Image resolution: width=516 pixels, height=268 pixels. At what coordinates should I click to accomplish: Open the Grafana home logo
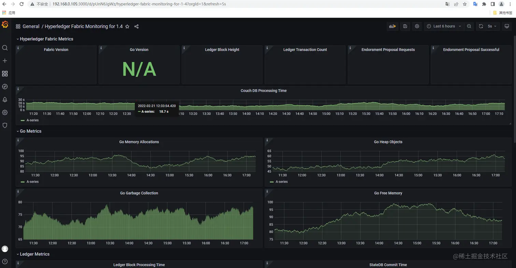click(x=5, y=25)
